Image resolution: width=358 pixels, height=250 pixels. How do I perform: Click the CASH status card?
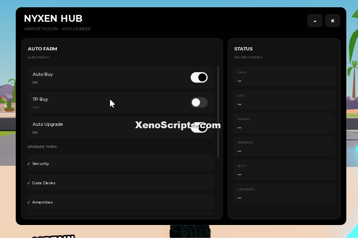pyautogui.click(x=284, y=76)
